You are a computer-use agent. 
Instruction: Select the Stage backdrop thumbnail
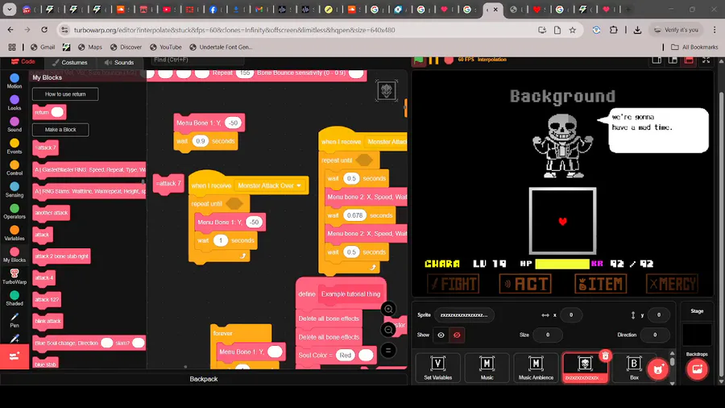point(697,334)
